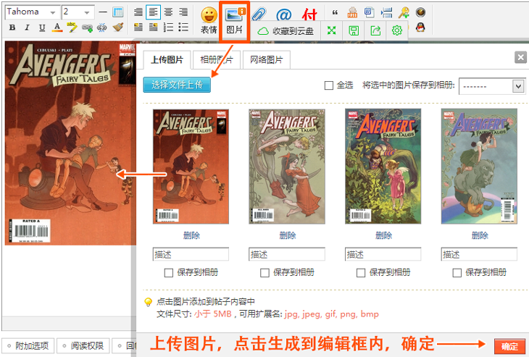This screenshot has width=529, height=357.
Task: Click the auto-typeset icon before left align
Action: tap(138, 12)
